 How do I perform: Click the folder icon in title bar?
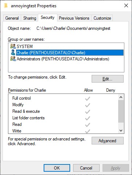tap(6, 5)
